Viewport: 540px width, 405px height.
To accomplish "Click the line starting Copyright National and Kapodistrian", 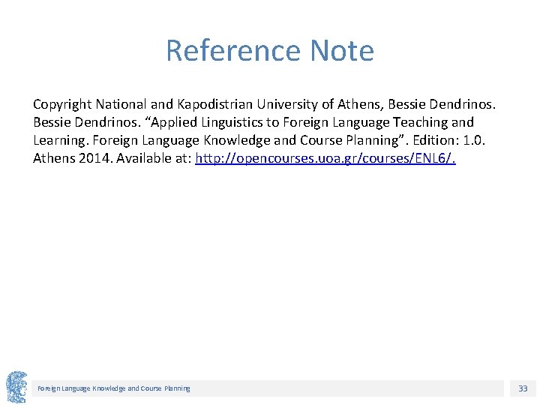I will coord(264,104).
